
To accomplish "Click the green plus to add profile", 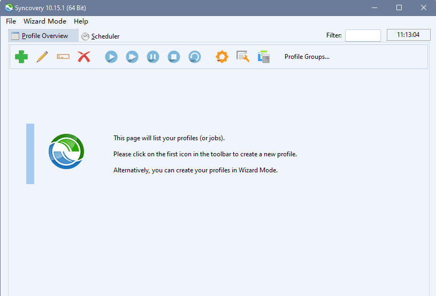I will click(21, 57).
